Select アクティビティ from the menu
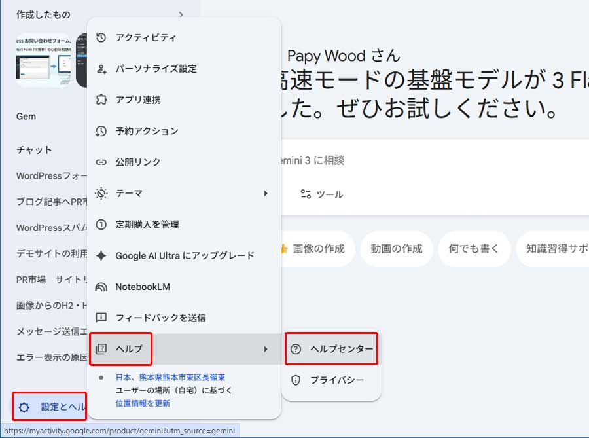Screen dimensions: 589x438 click(145, 38)
